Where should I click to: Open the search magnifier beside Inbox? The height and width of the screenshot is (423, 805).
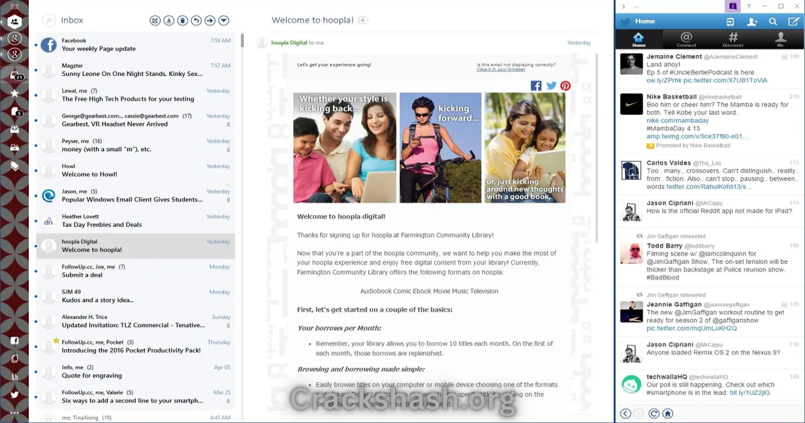[x=48, y=21]
